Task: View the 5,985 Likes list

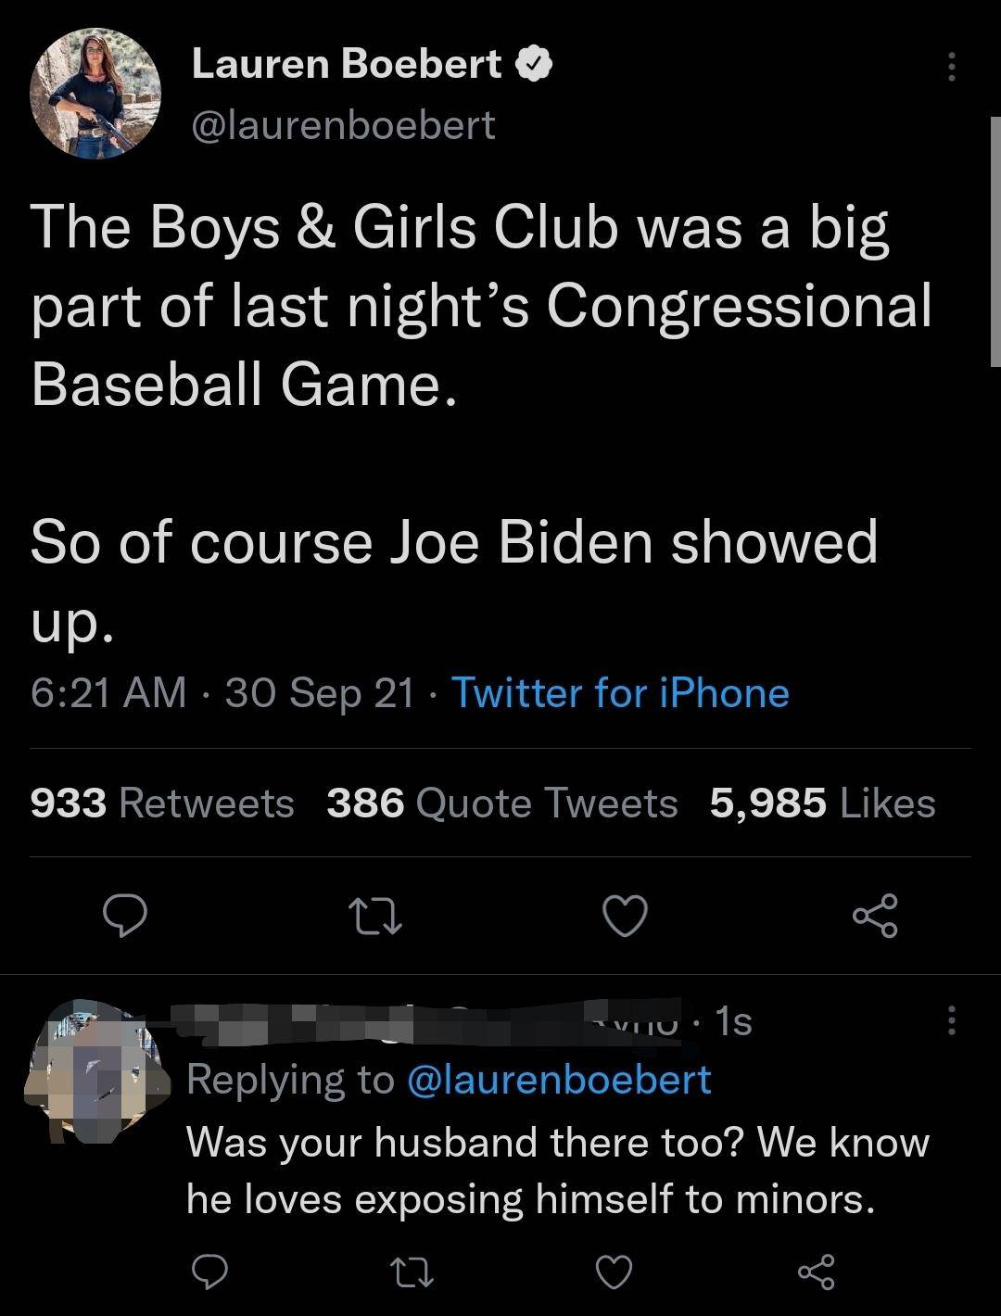Action: pos(822,803)
